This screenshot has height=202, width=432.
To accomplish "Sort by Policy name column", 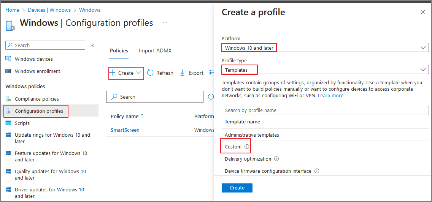I will (127, 117).
